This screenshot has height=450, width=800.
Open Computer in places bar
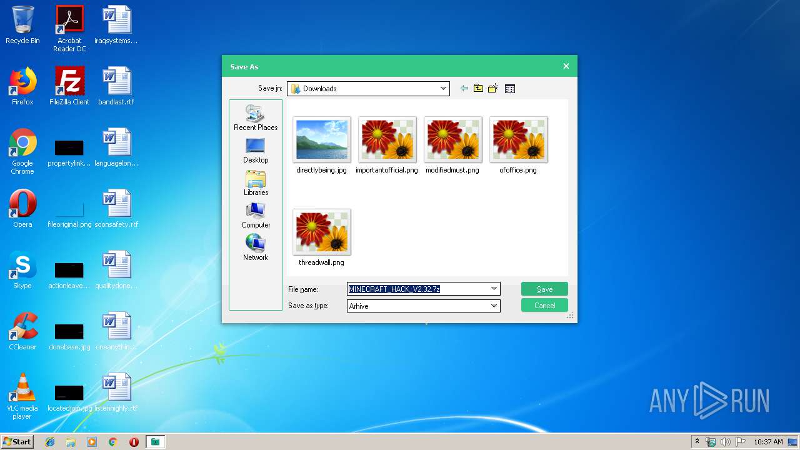coord(256,216)
